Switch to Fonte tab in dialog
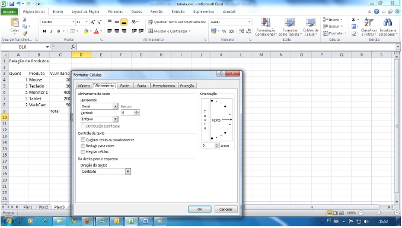Viewport: 402px width, 228px height. tap(125, 85)
